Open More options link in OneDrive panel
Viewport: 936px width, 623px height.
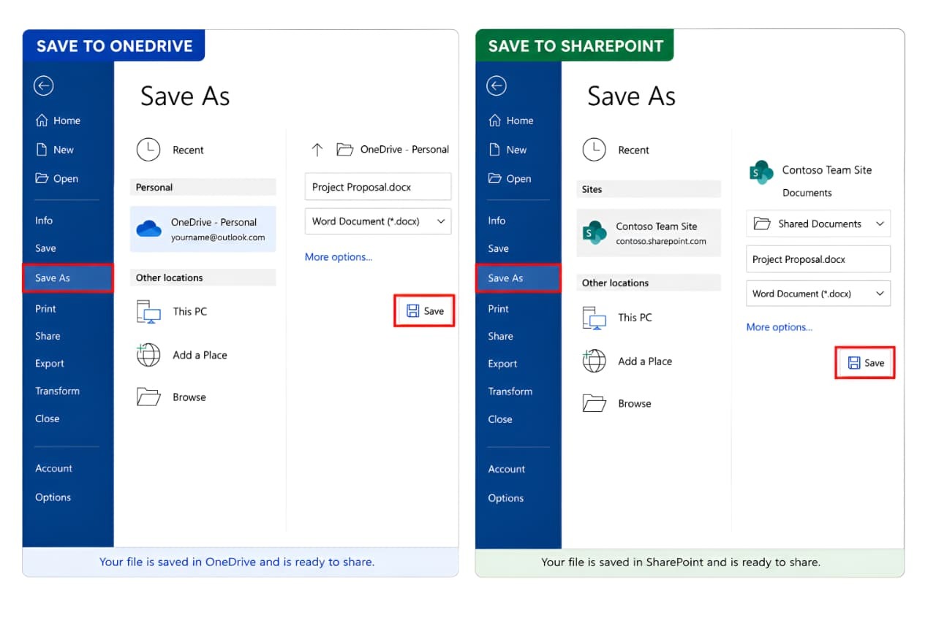pos(339,256)
